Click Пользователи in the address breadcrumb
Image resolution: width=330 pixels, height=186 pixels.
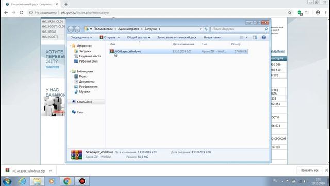103,29
